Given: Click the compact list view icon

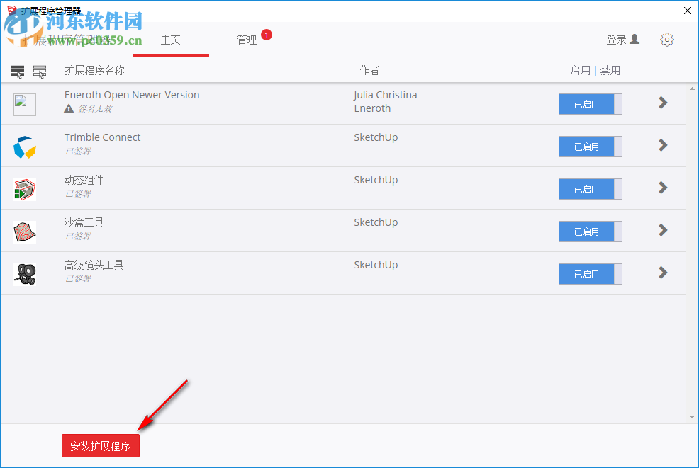Looking at the screenshot, I should (17, 71).
